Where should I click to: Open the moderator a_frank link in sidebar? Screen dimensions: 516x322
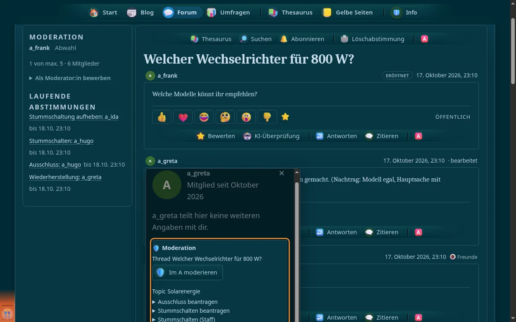(40, 48)
